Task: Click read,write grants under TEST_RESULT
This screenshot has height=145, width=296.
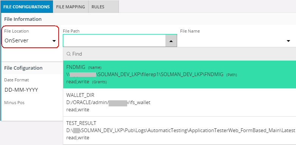Action: point(78,138)
